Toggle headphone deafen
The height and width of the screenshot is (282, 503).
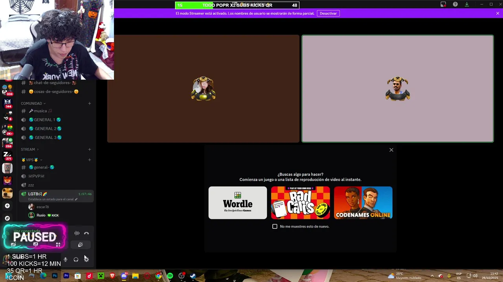[76, 259]
